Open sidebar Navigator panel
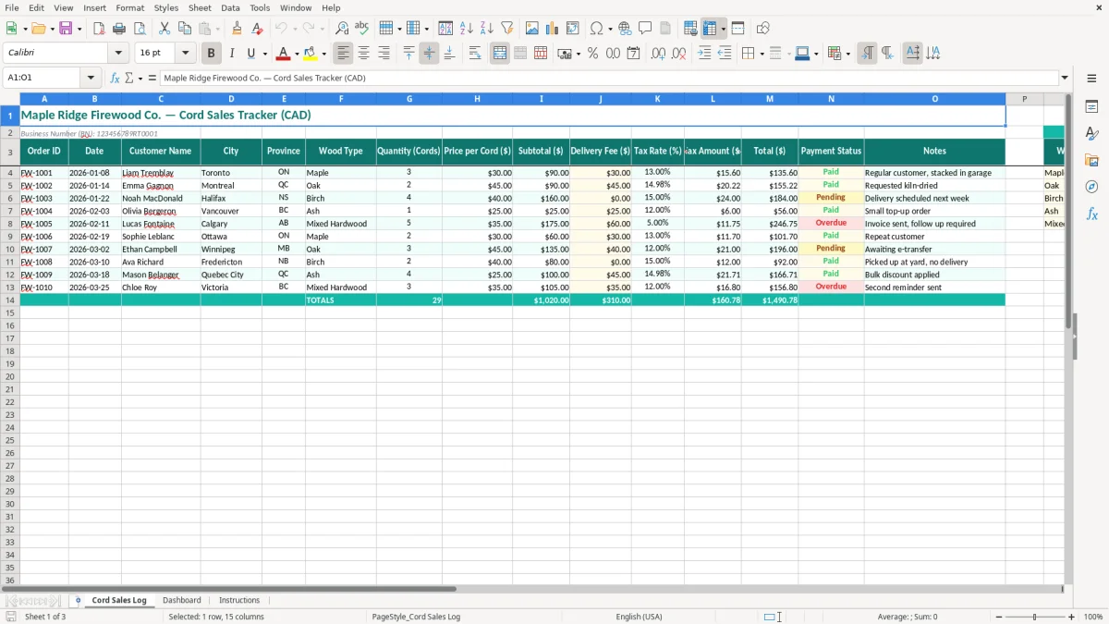Screen dimensions: 1109x624 [x=1091, y=187]
